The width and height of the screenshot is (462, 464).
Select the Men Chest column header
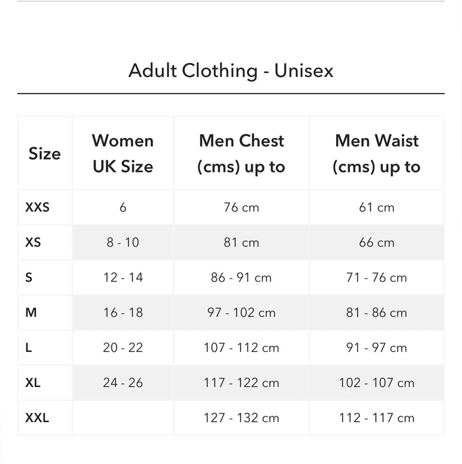pyautogui.click(x=241, y=154)
